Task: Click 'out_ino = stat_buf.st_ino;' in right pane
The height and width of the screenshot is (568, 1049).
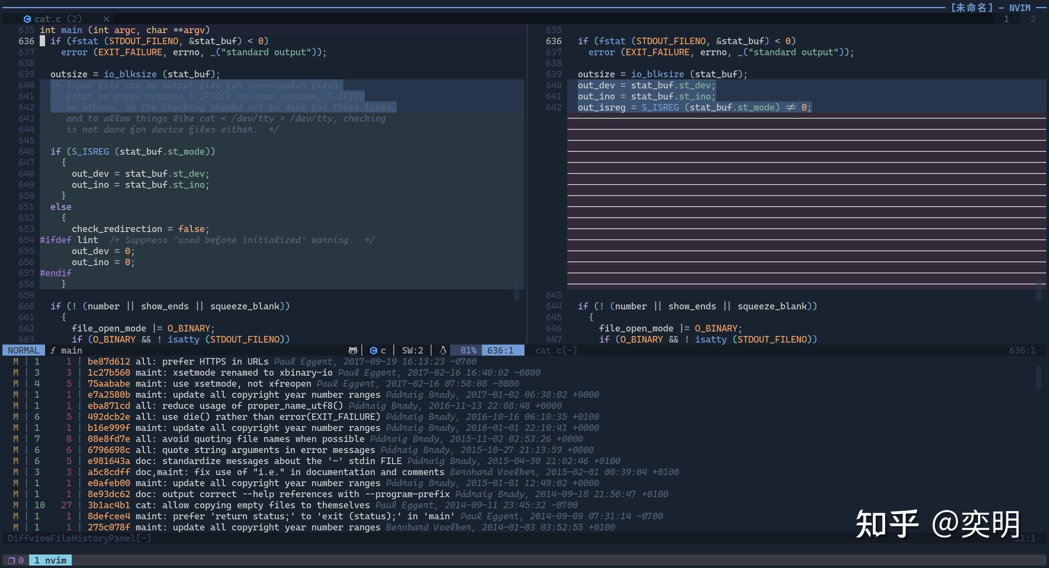Action: pos(647,97)
